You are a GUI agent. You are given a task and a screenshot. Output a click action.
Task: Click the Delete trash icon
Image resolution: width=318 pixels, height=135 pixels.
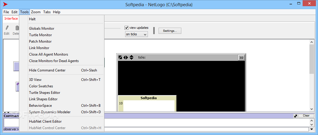[17, 28]
